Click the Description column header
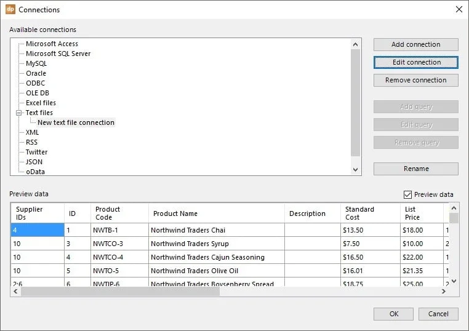This screenshot has height=331, width=469. (x=313, y=213)
